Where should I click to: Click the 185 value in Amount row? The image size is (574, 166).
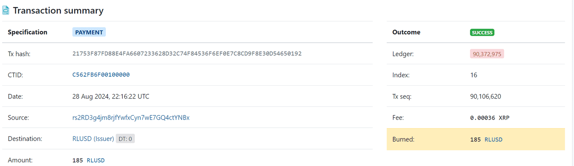pyautogui.click(x=77, y=160)
